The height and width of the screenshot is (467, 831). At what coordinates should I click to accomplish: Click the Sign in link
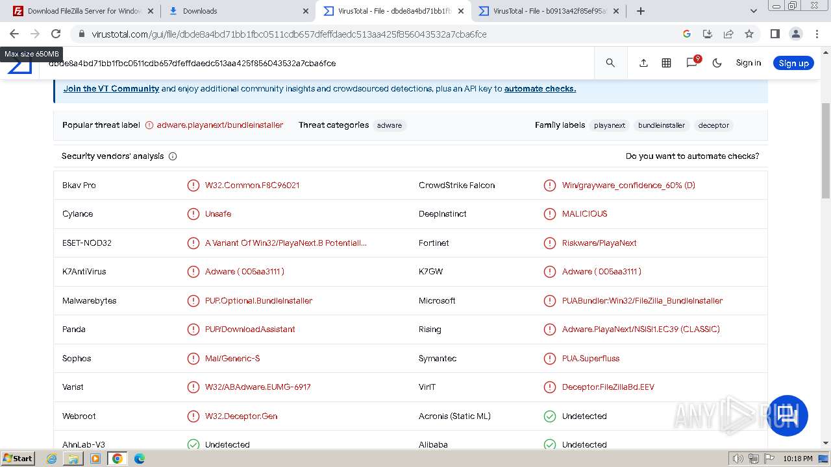tap(748, 63)
